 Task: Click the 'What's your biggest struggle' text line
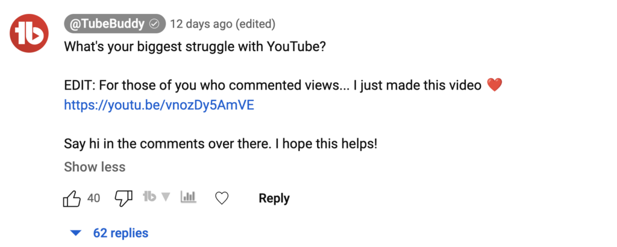195,46
